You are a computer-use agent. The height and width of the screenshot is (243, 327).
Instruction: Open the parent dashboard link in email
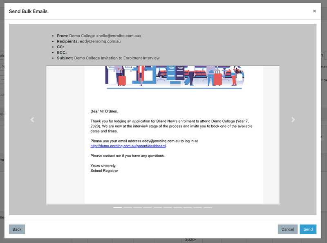click(x=128, y=146)
